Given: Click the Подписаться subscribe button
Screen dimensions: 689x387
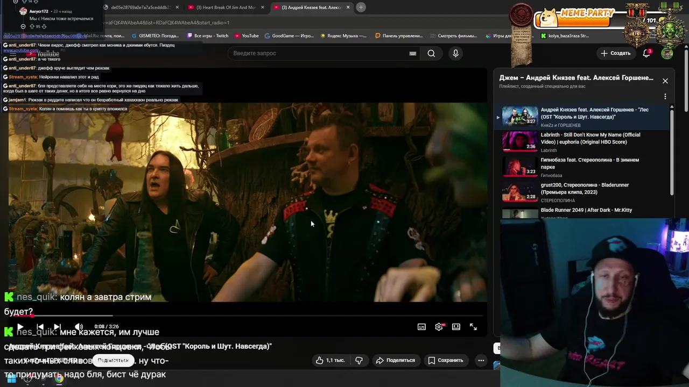Looking at the screenshot, I should (113, 360).
